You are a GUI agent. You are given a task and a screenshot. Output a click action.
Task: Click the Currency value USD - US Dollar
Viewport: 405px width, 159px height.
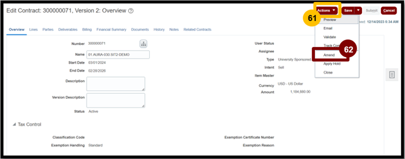pyautogui.click(x=291, y=84)
